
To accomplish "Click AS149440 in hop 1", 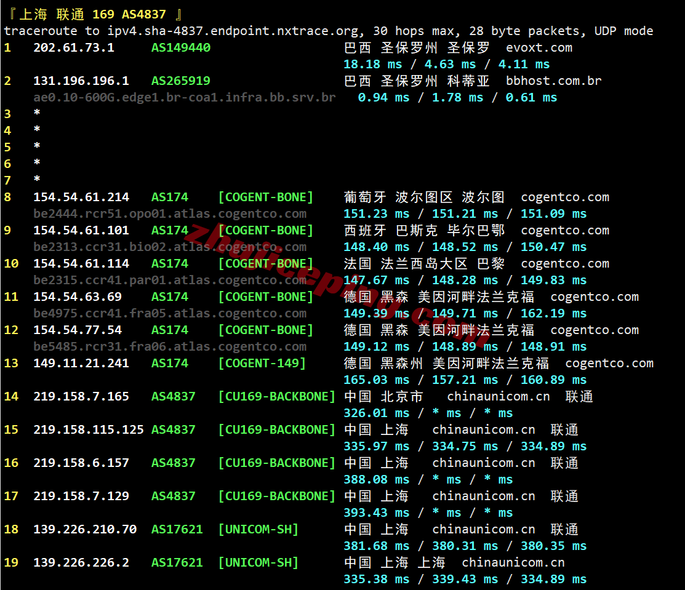I will [181, 47].
